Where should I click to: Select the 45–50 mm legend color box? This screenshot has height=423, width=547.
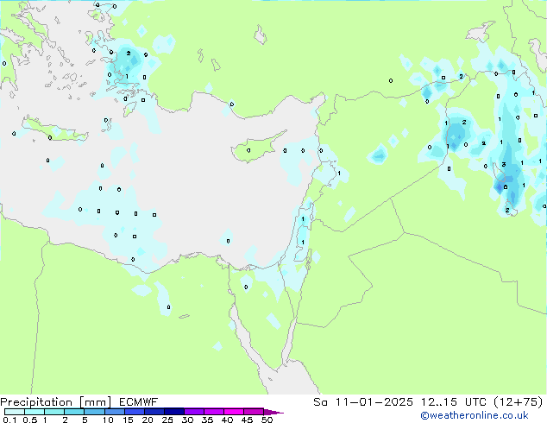254,412
